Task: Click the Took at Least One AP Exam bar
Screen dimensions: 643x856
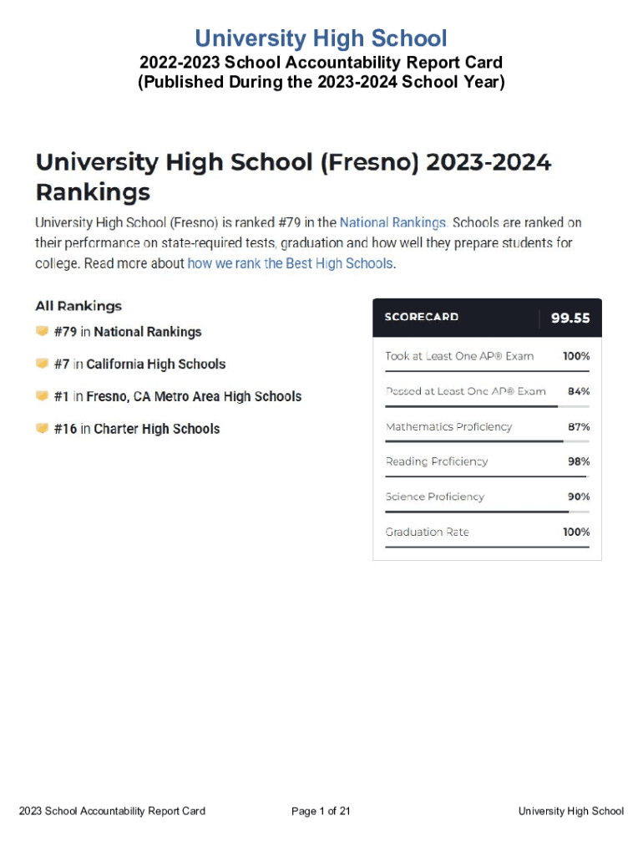Action: coord(487,371)
